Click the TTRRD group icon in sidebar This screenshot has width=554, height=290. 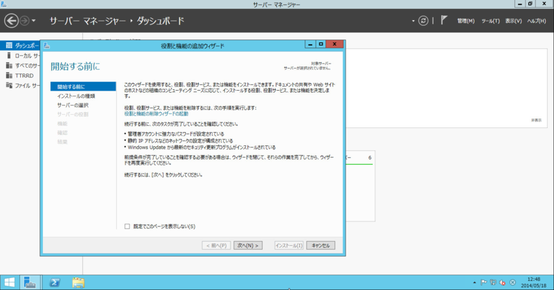9,75
